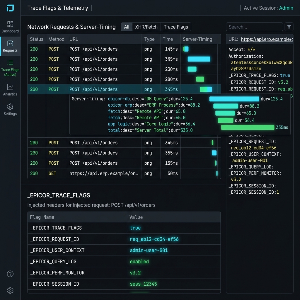Open the Dashboard sidebar item
This screenshot has height=300, width=300.
10,27
